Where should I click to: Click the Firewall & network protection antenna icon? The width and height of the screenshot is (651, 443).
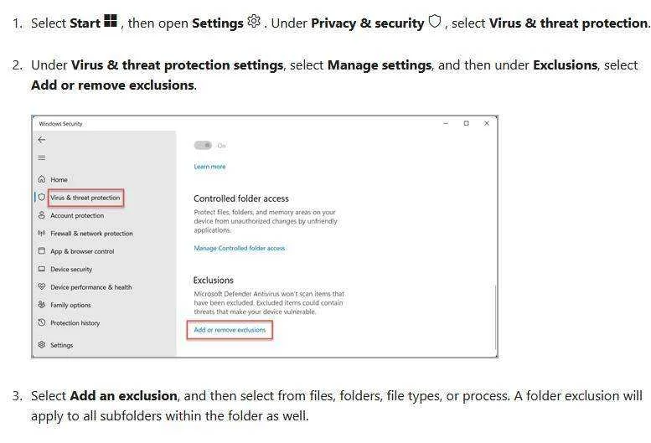click(42, 233)
